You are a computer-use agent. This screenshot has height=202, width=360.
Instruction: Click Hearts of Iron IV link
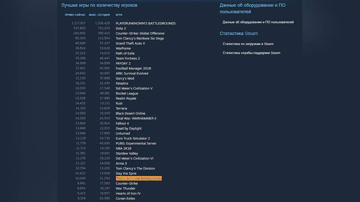[x=128, y=193]
